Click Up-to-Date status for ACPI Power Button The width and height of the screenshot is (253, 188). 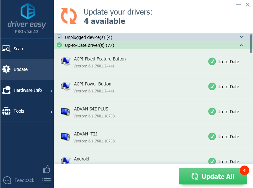point(228,87)
